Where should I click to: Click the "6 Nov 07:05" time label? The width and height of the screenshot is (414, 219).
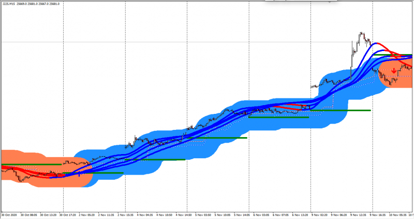(280, 215)
